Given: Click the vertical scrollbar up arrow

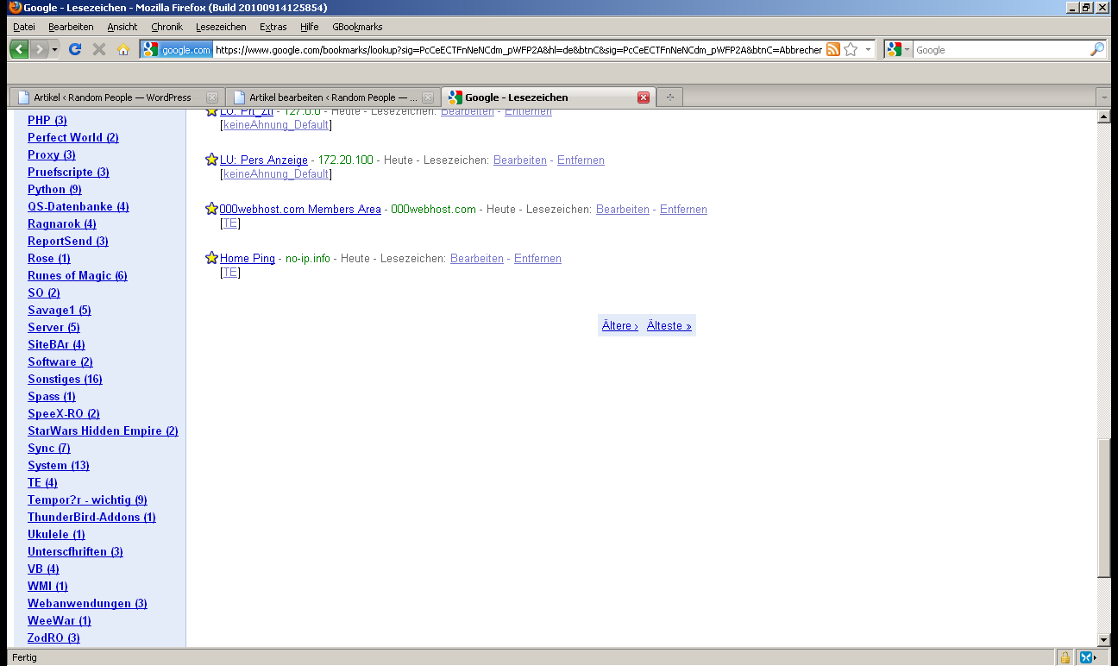Looking at the screenshot, I should point(1103,116).
